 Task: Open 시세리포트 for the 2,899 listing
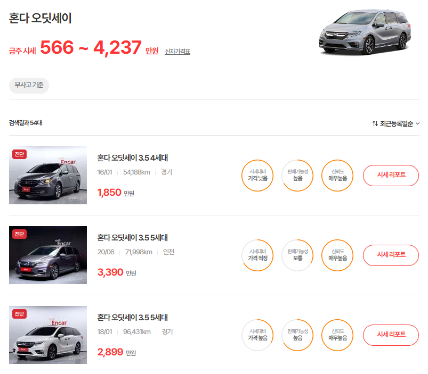pyautogui.click(x=391, y=335)
